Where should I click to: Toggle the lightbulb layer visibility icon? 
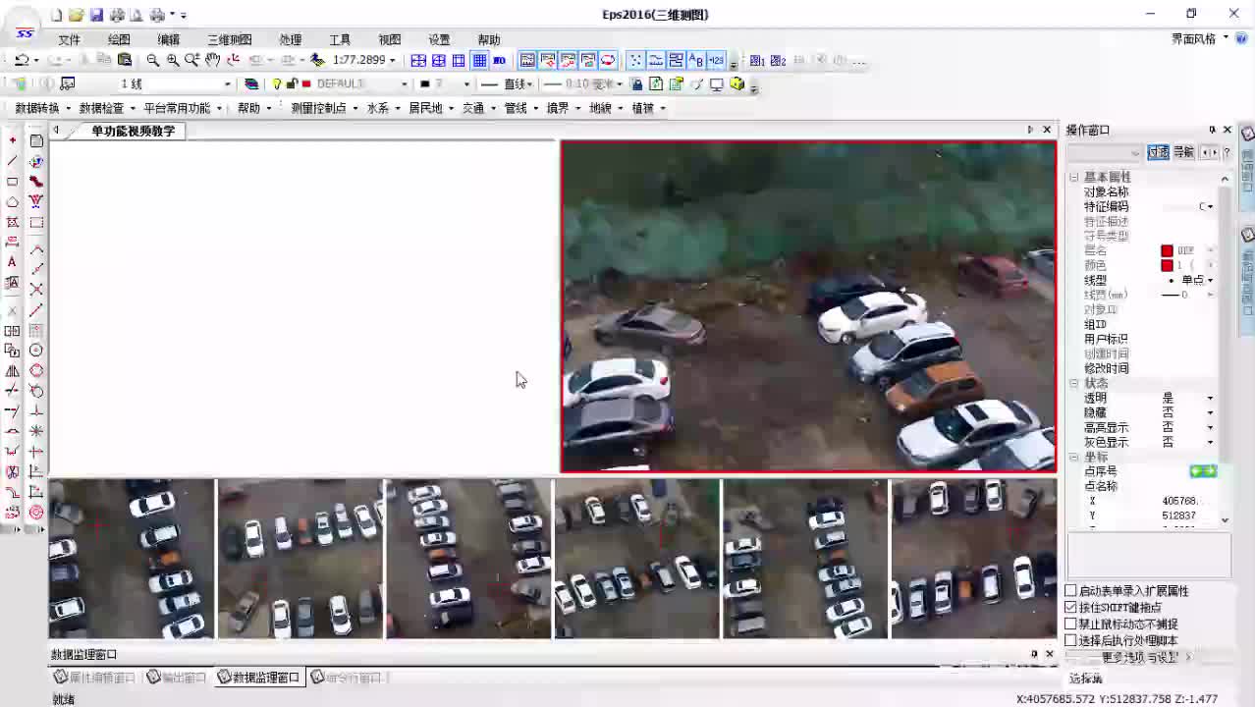(x=277, y=84)
